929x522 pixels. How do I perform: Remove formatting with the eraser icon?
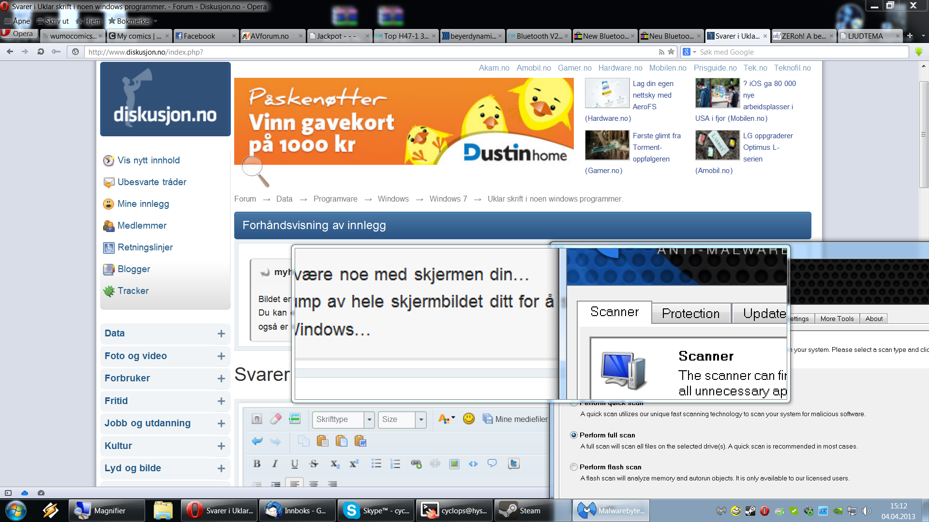click(x=275, y=419)
